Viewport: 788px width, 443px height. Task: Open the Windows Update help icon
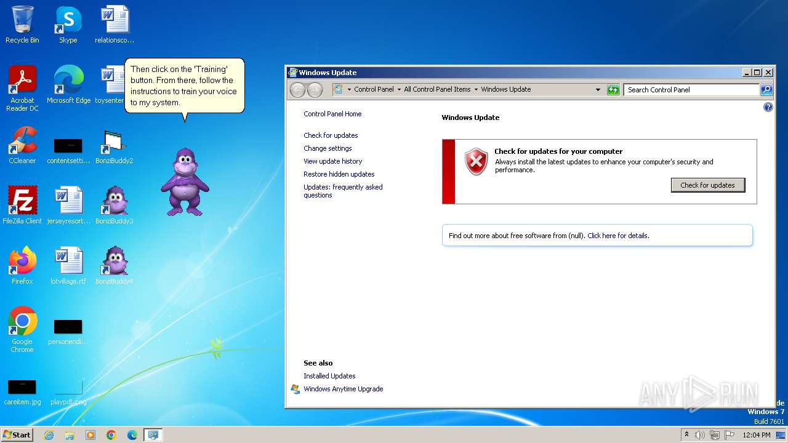tap(768, 107)
